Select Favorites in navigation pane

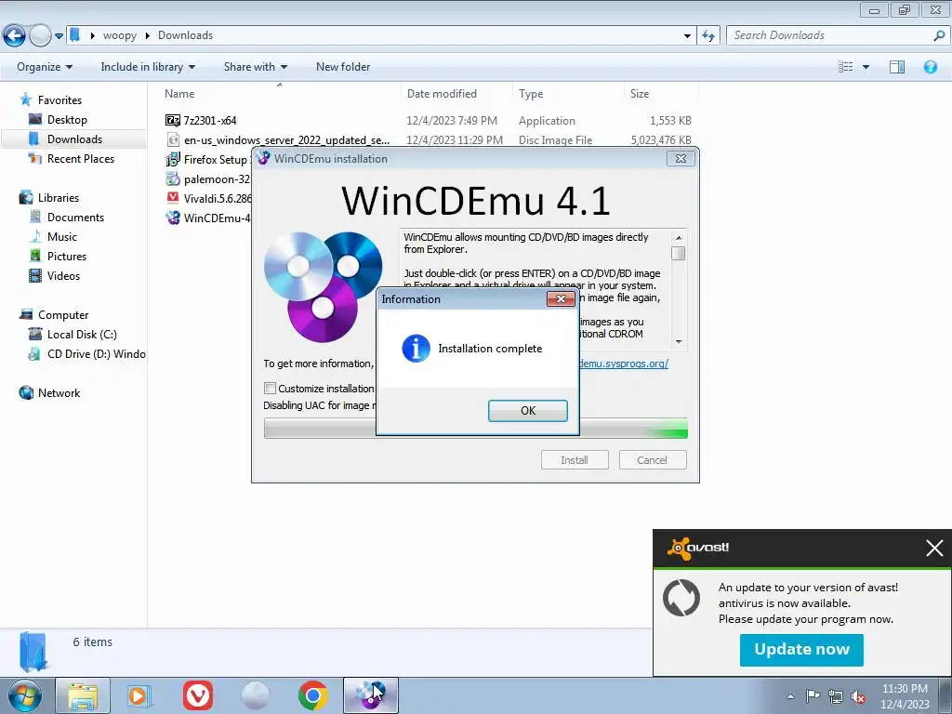[x=59, y=100]
